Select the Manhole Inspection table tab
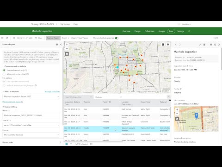Screen dimensions: 222x167 pyautogui.click(x=78, y=97)
